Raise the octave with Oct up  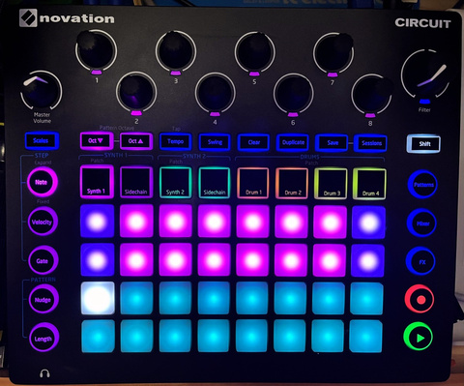click(x=135, y=141)
